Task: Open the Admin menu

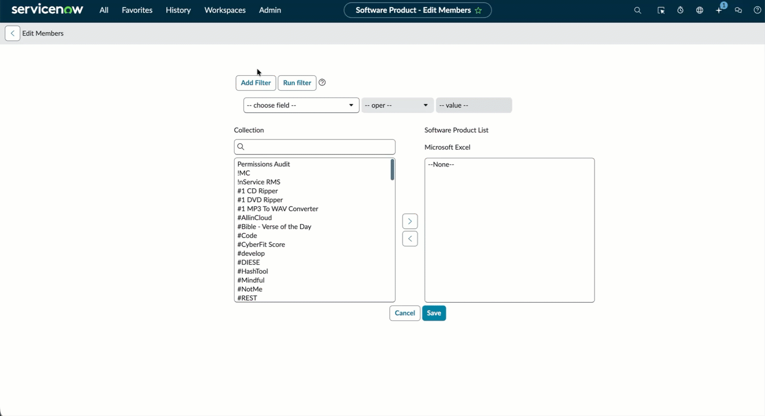Action: [270, 10]
